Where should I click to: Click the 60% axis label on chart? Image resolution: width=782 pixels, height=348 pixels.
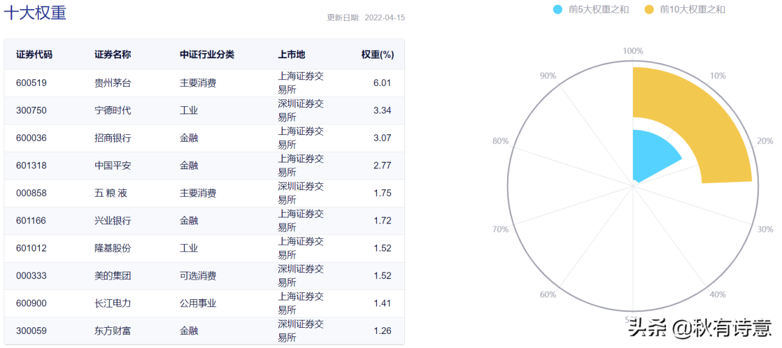tap(548, 294)
